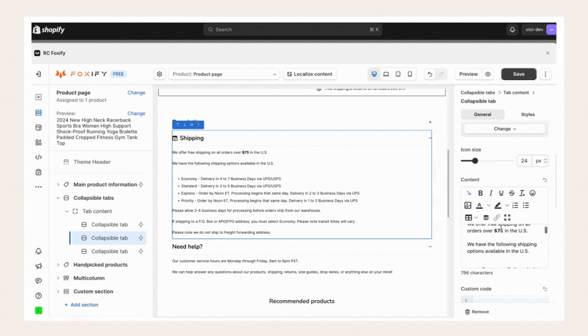This screenshot has height=336, width=588.
Task: Insert emoji in Content editor
Action: (533, 193)
